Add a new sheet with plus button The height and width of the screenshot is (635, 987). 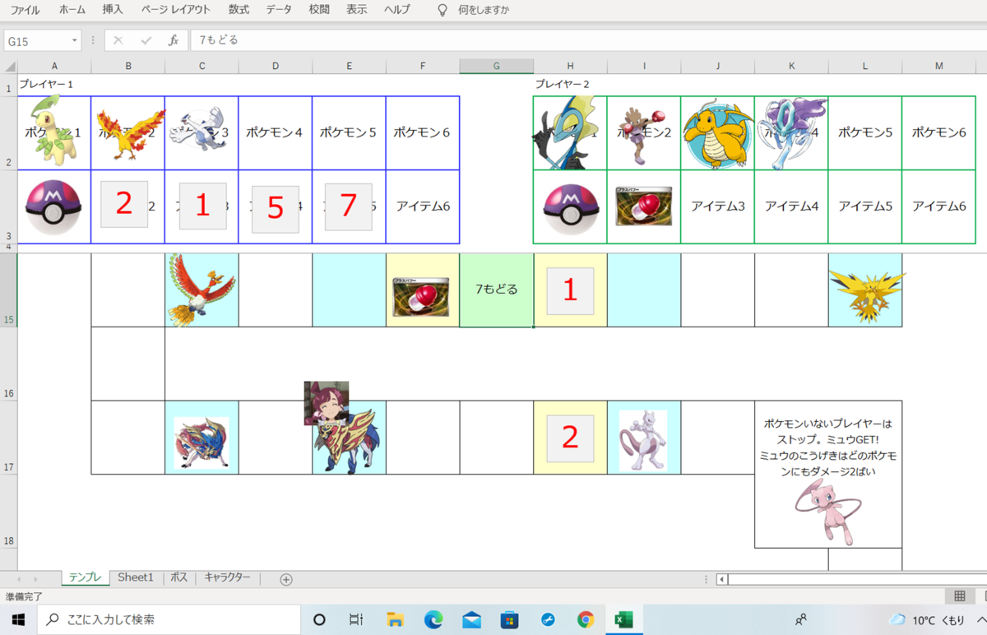click(286, 579)
